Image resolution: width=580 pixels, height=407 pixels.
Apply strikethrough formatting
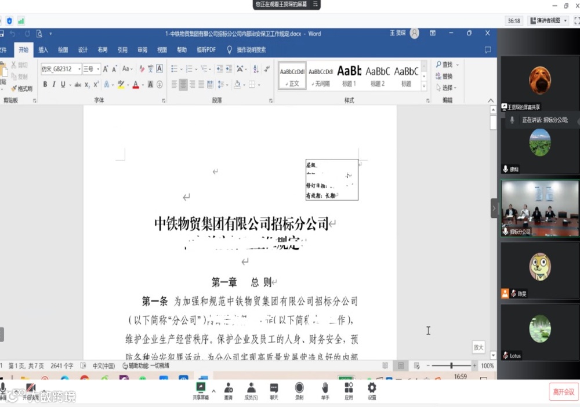(78, 85)
